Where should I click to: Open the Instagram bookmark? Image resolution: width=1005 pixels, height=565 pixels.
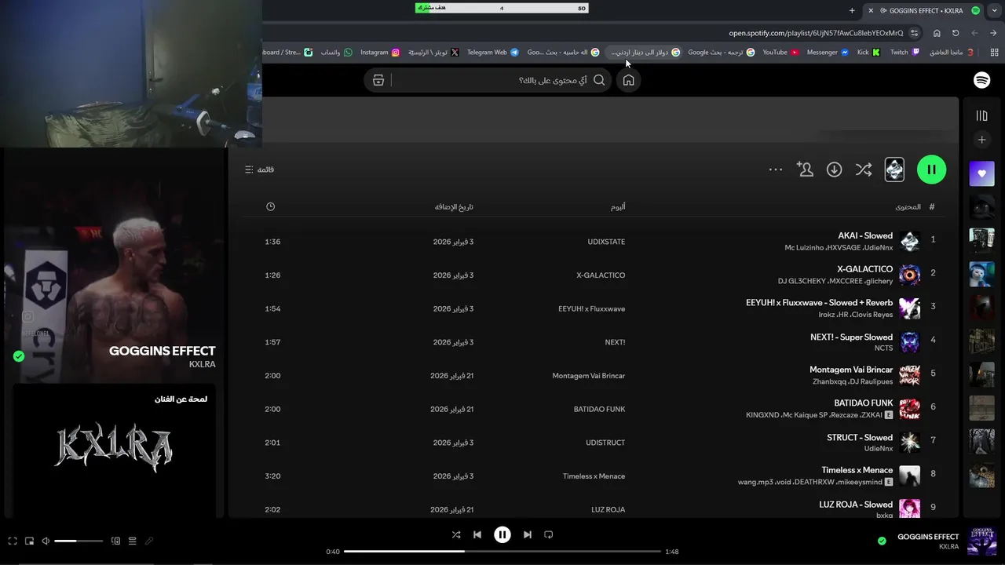pos(380,53)
